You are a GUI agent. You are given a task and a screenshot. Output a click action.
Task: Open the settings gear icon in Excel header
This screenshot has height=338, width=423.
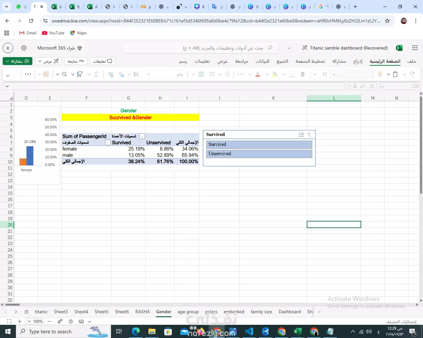24,48
